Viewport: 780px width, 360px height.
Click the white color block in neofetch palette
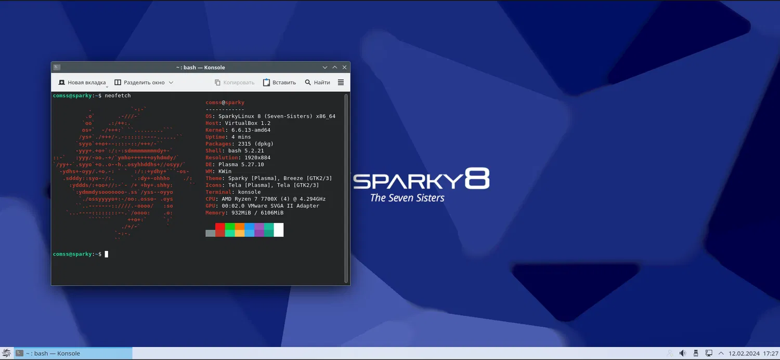[279, 230]
